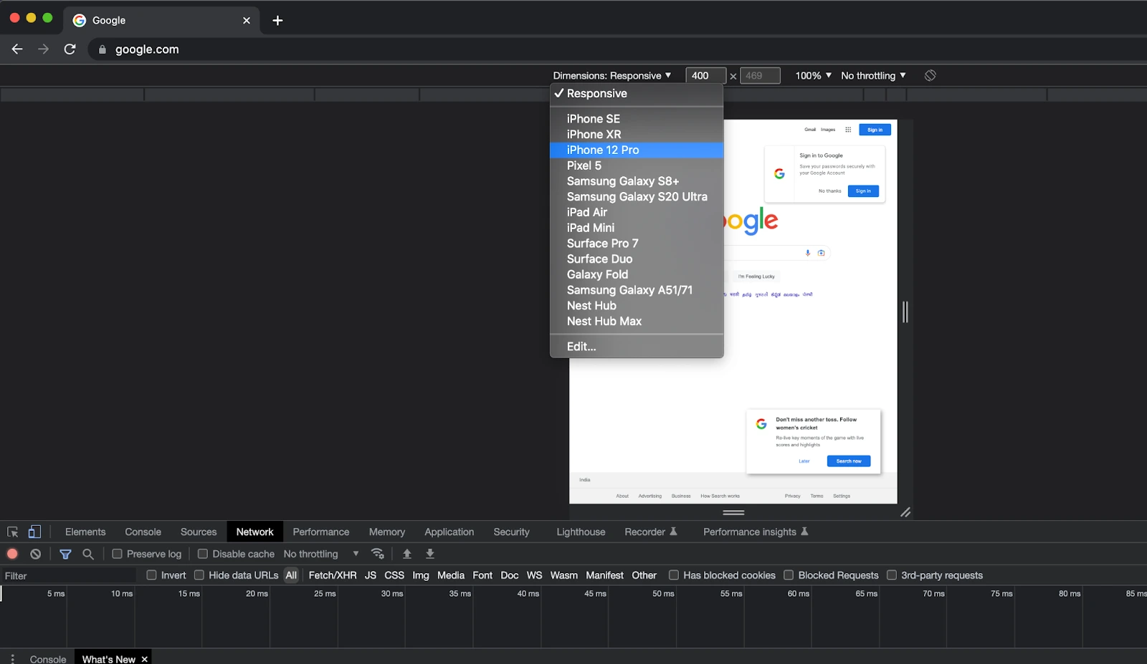Export HAR using the download arrow icon
The width and height of the screenshot is (1147, 664).
(x=429, y=554)
